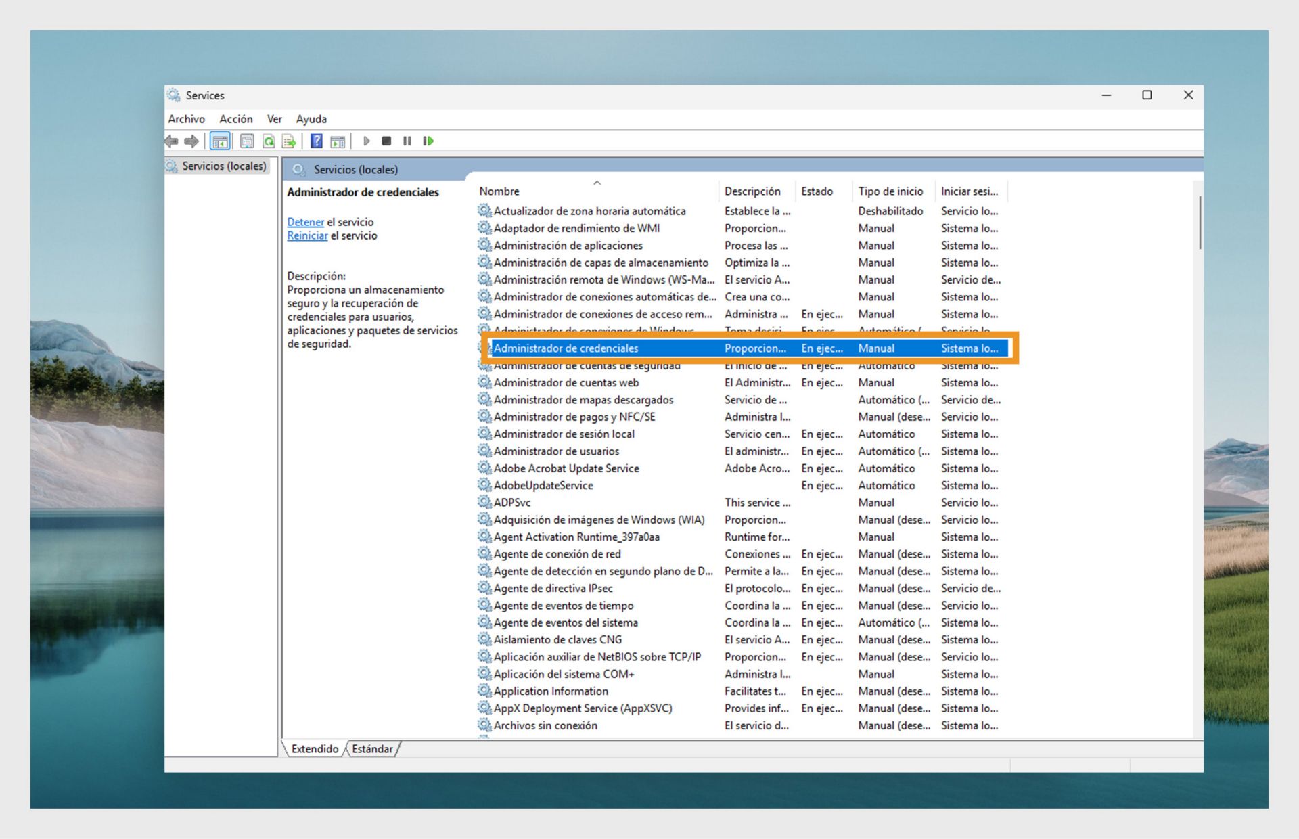The width and height of the screenshot is (1299, 839).
Task: Click gear icon of Agente de conexión de red
Action: tap(484, 553)
